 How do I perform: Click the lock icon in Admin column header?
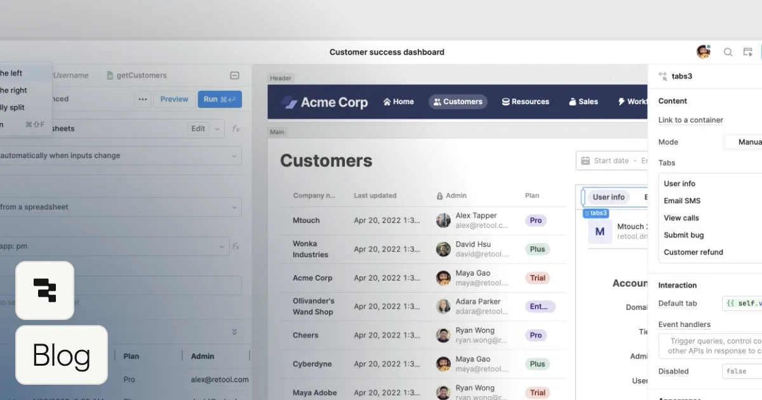click(x=439, y=196)
